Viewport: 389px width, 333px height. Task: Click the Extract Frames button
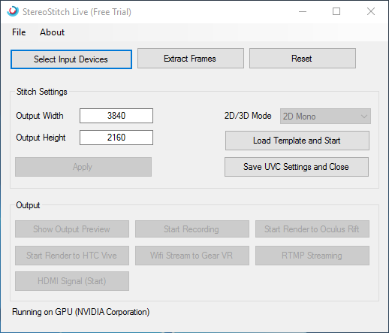point(191,59)
